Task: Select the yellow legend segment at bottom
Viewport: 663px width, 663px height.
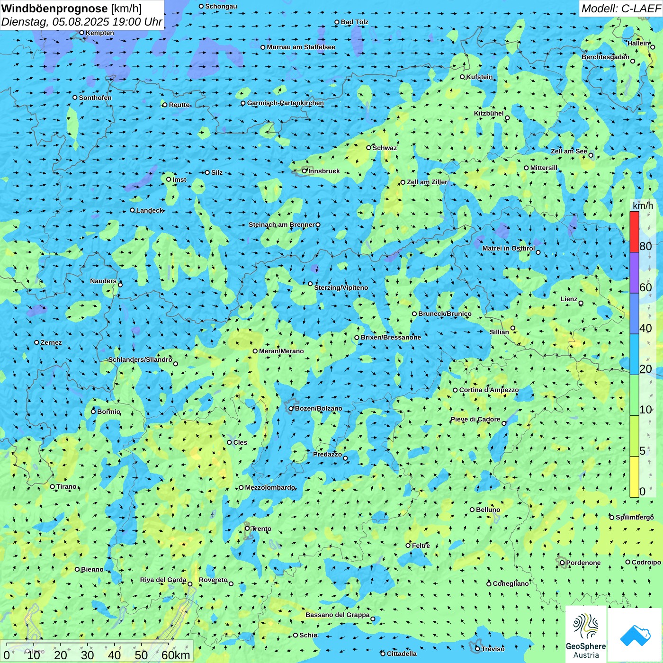Action: coord(634,477)
